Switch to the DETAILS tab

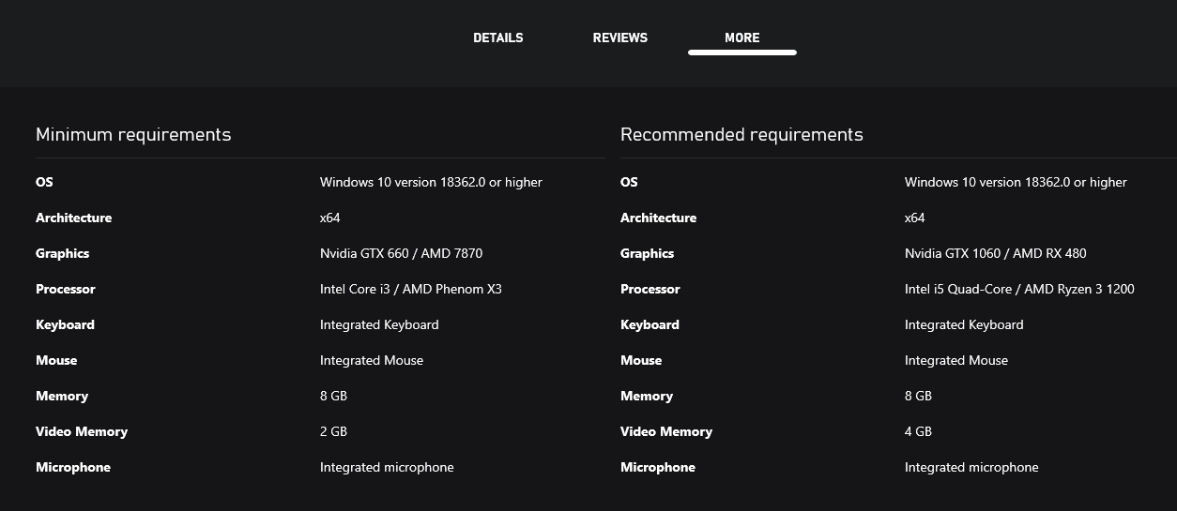click(x=497, y=38)
